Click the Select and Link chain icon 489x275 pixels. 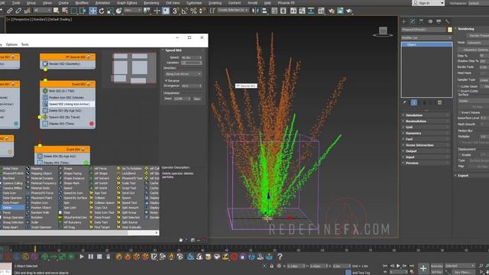tap(10, 11)
